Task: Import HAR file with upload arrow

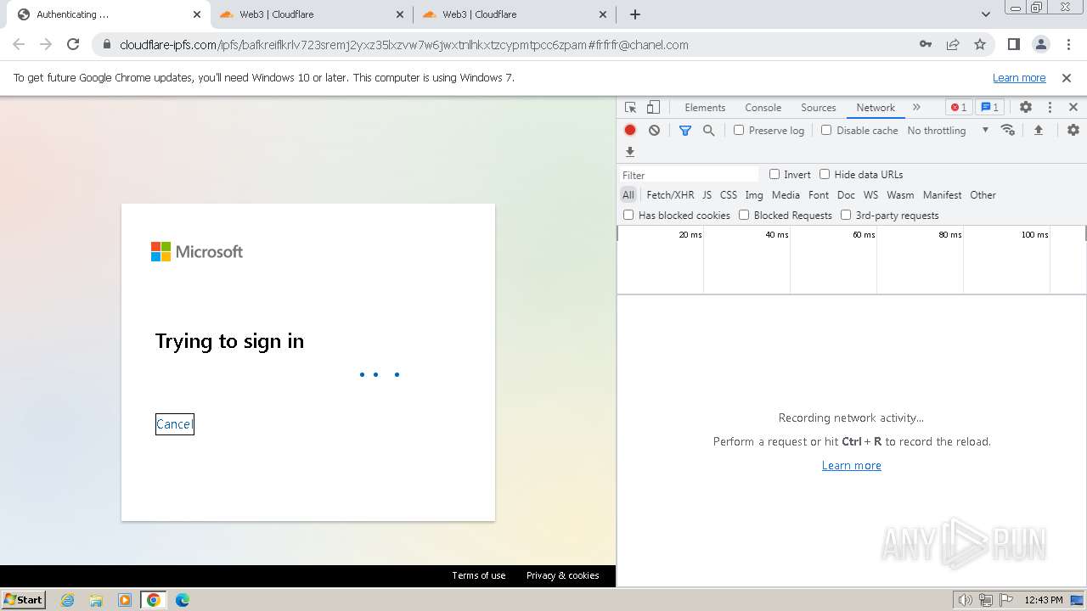Action: (1038, 130)
